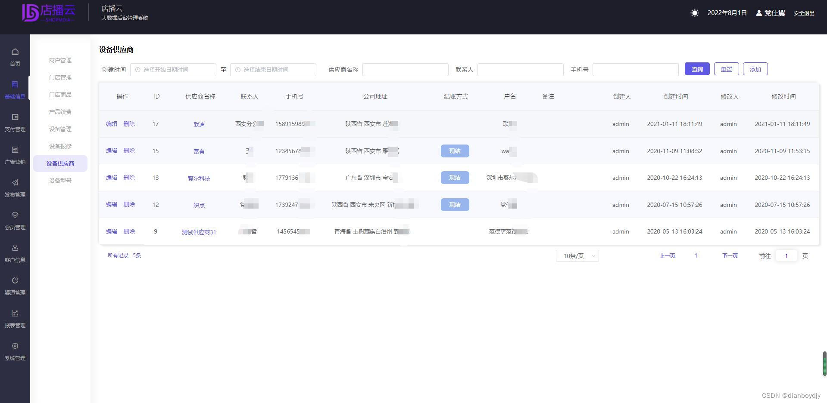The height and width of the screenshot is (403, 827).
Task: Open 渠道管理 channel management icon
Action: click(x=15, y=280)
